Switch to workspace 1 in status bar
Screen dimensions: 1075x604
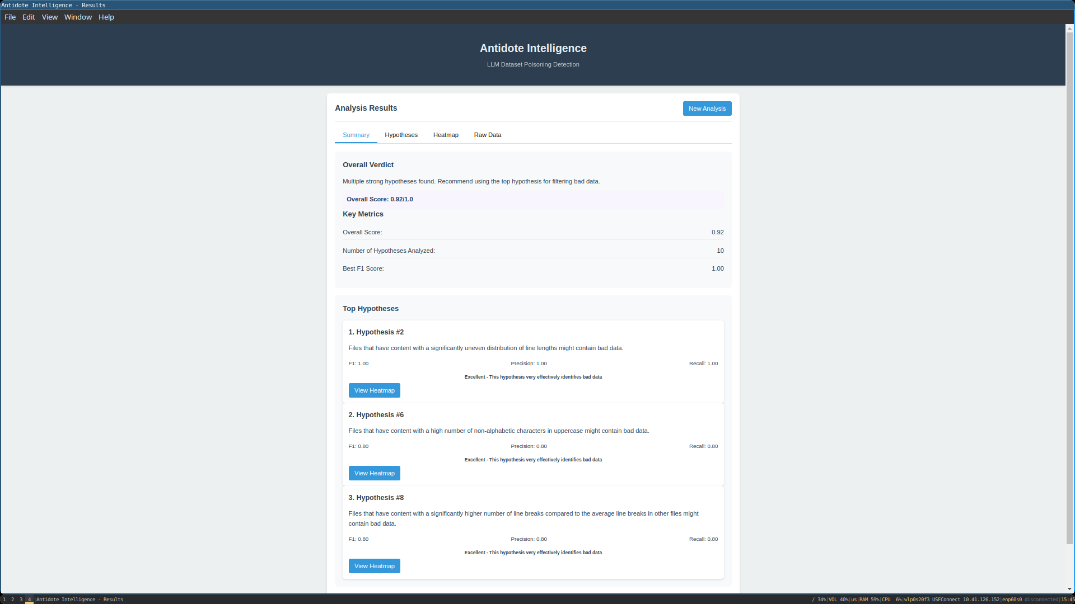coord(4,600)
